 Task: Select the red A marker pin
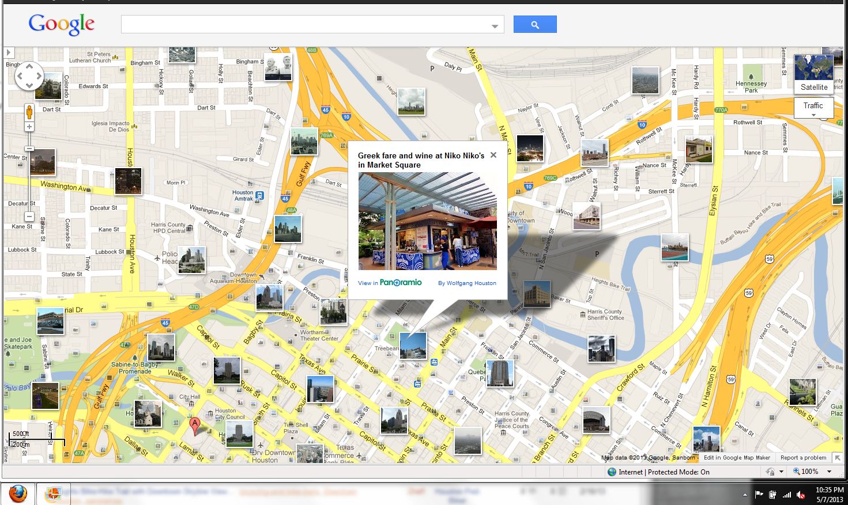click(195, 426)
